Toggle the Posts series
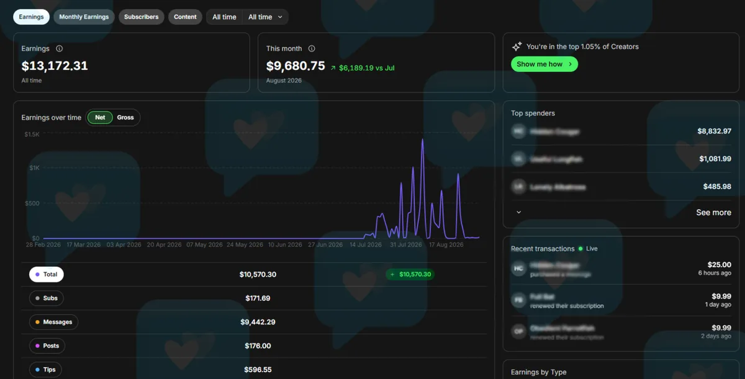 (x=47, y=346)
